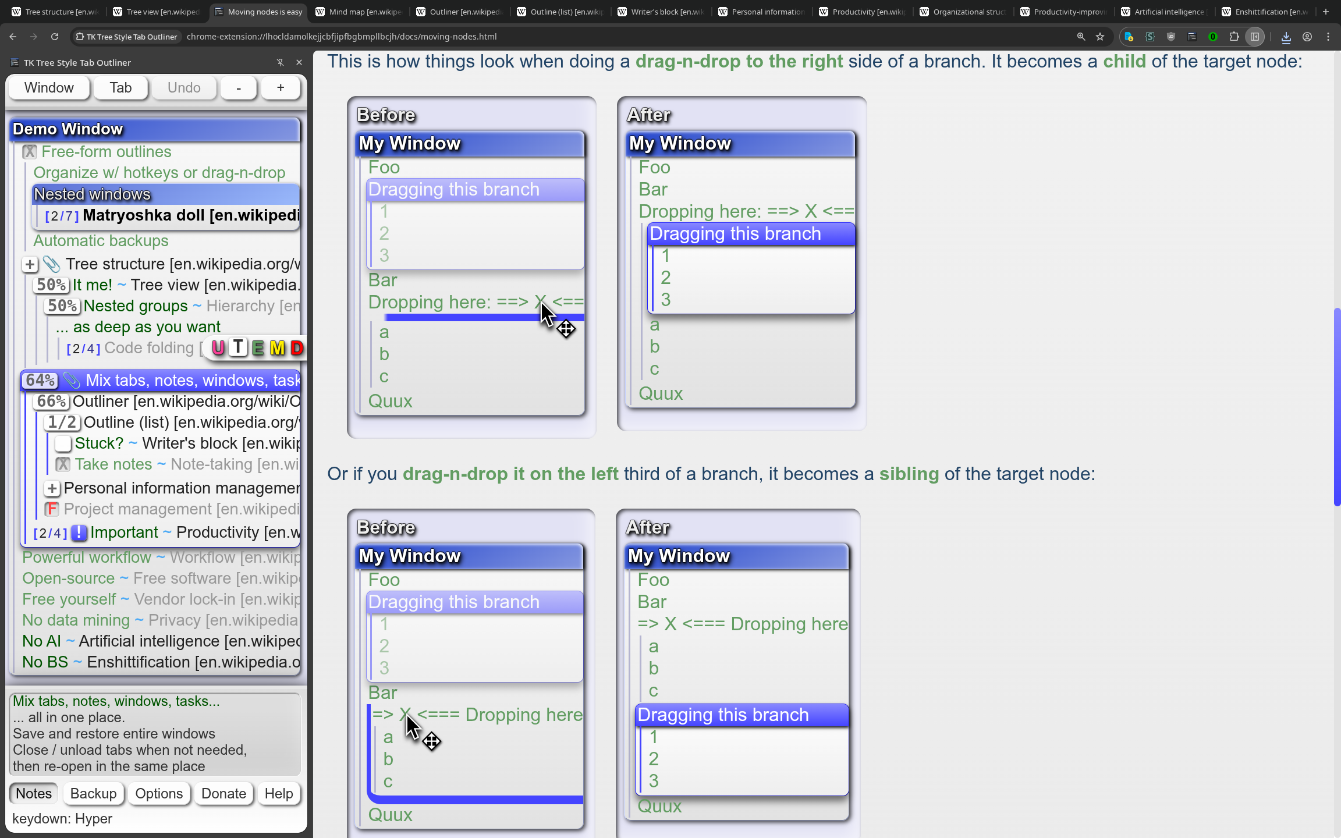
Task: Open the uBlock Origin extension icon
Action: tap(1171, 37)
